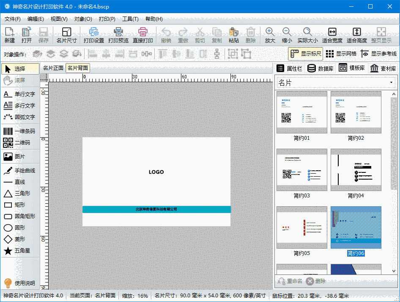Open the 文件(F) menu
Viewport: 400px width, 302px height.
[x=12, y=19]
